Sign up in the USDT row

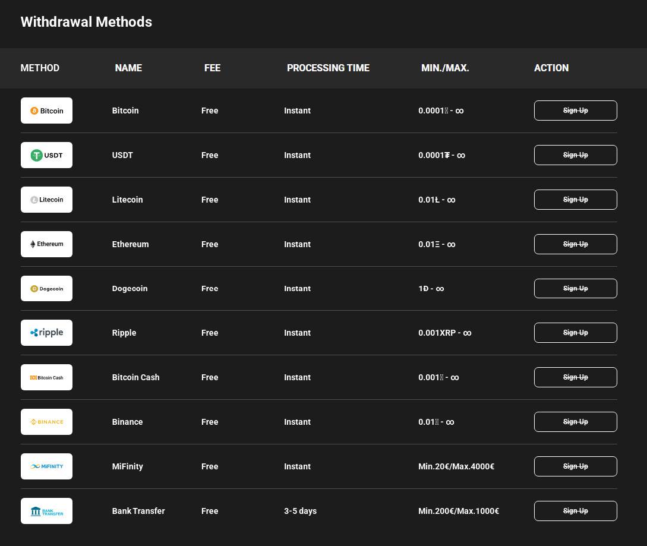tap(576, 155)
